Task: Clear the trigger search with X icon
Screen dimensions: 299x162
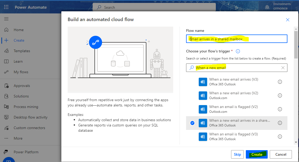Action: click(x=283, y=68)
